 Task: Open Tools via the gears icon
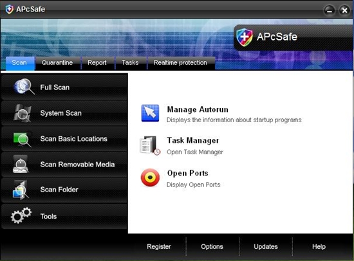pyautogui.click(x=21, y=215)
